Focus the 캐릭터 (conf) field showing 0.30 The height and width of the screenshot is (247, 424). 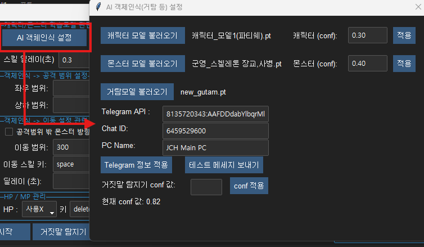pos(367,35)
